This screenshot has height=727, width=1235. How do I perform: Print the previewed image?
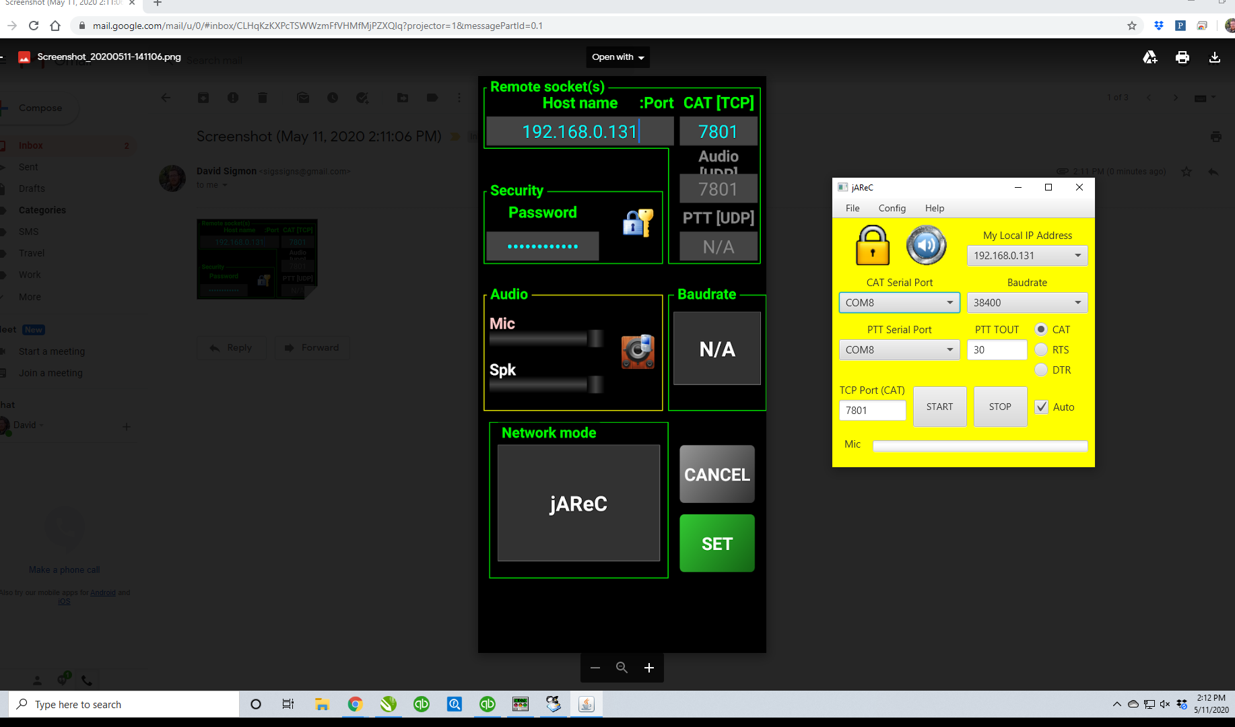(1182, 57)
